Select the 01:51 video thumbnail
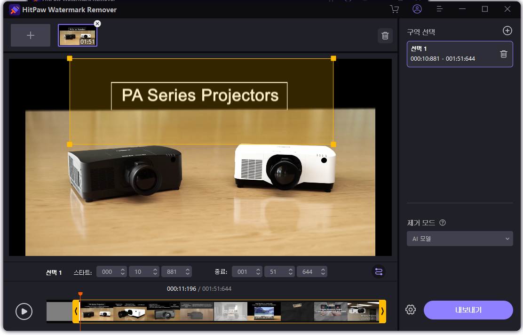Viewport: 523px width, 335px height. click(78, 36)
